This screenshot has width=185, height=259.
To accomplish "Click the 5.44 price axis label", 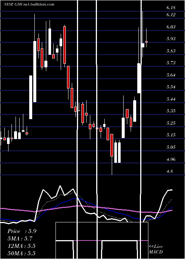I will click(x=171, y=99).
